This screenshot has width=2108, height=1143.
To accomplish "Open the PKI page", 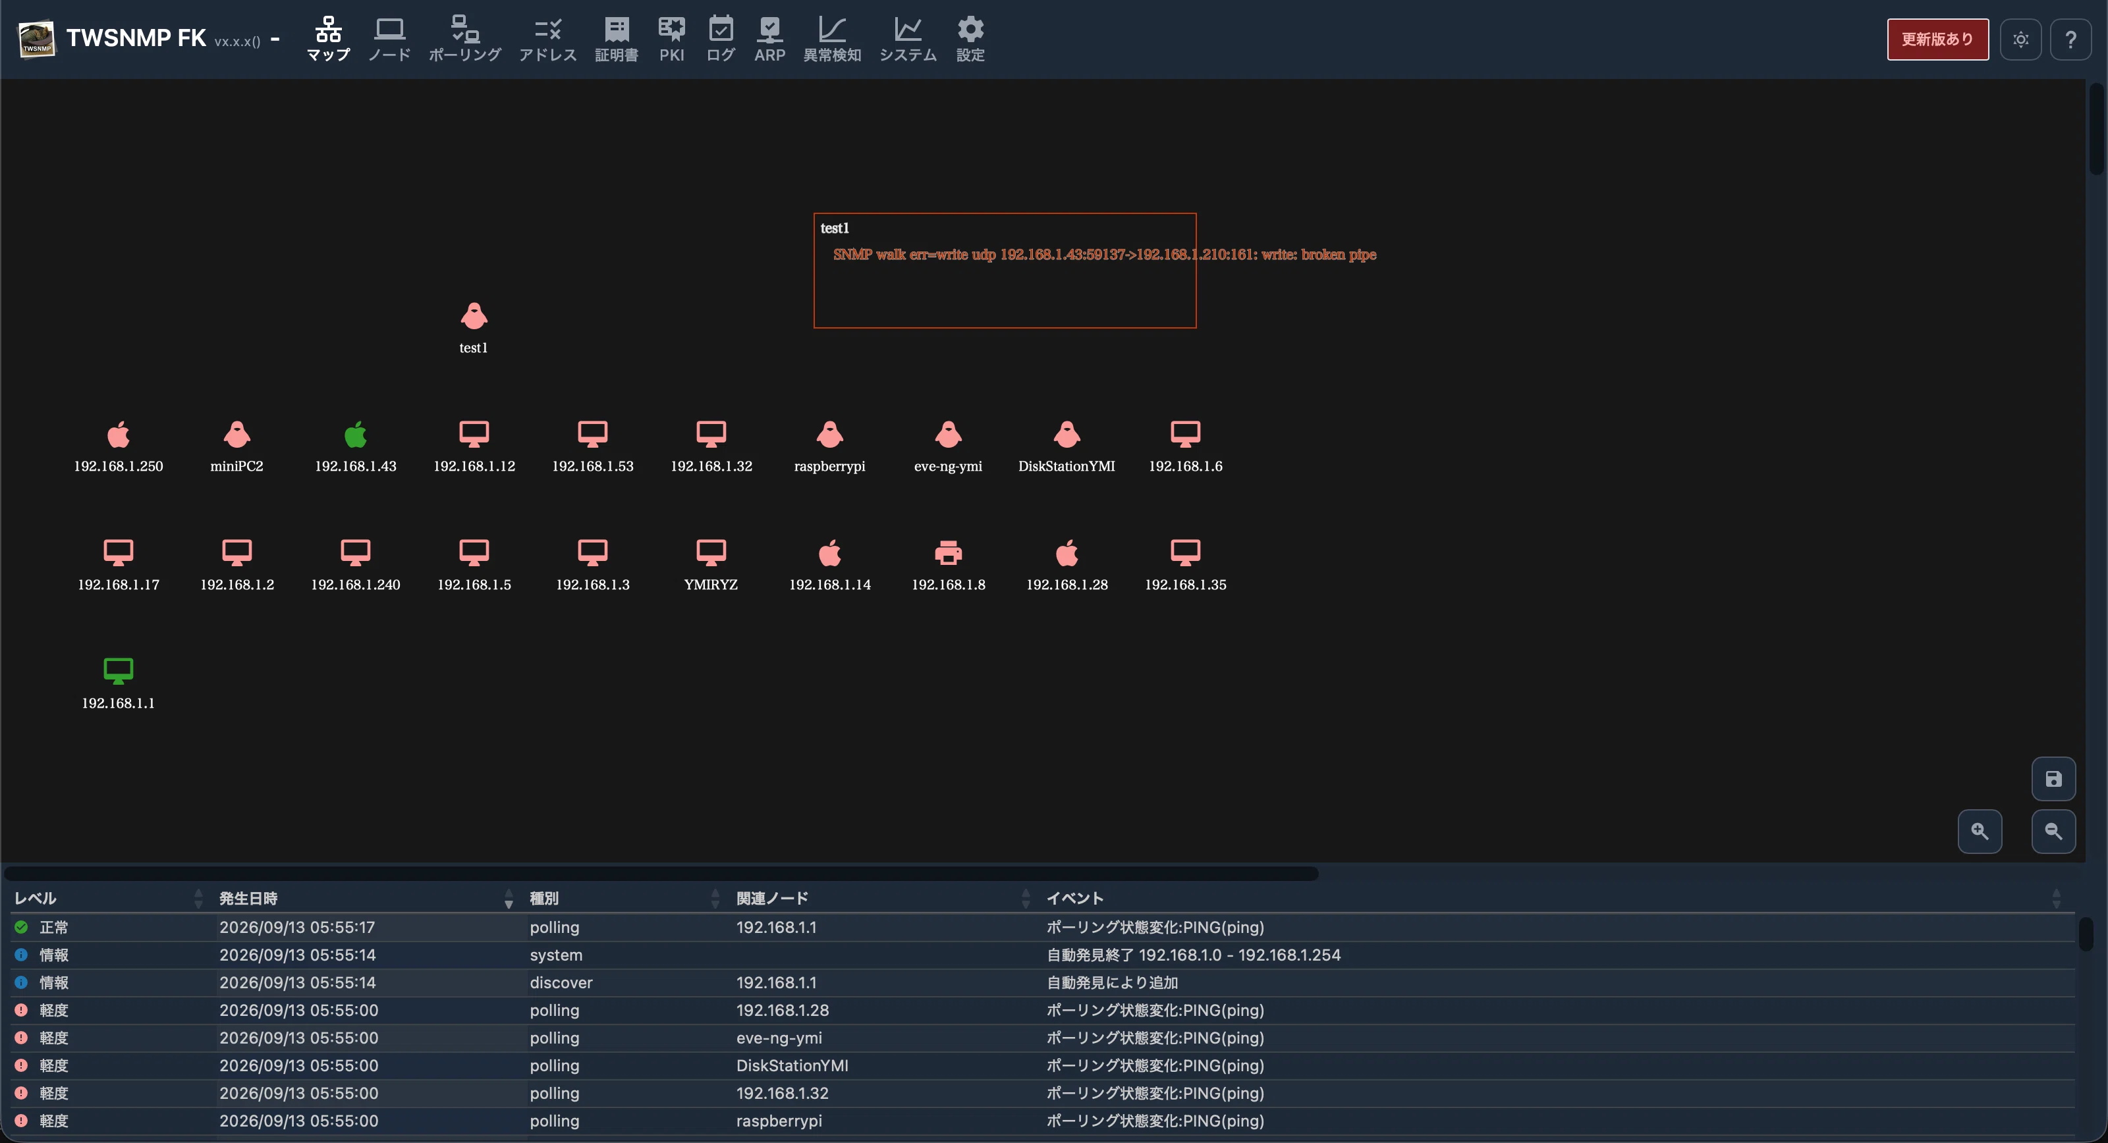I will point(672,38).
